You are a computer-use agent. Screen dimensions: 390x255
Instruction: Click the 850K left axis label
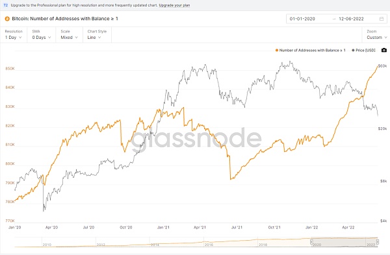pyautogui.click(x=10, y=69)
